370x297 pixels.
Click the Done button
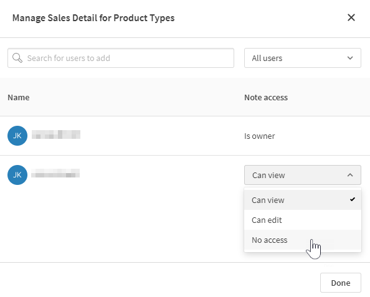click(341, 283)
